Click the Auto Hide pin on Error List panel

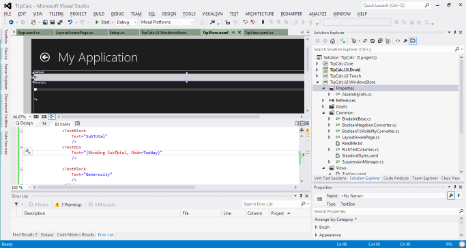(301, 196)
